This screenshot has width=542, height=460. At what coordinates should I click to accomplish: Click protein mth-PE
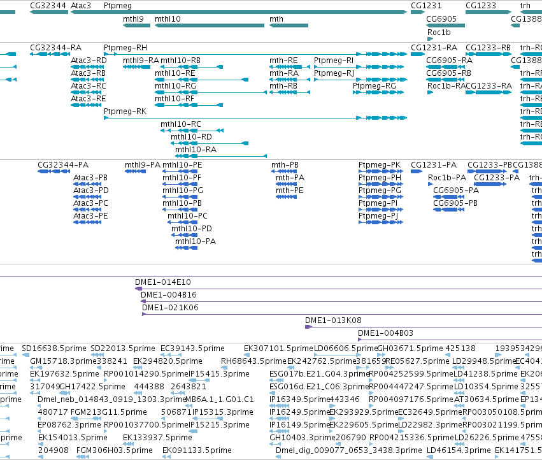[x=290, y=190]
